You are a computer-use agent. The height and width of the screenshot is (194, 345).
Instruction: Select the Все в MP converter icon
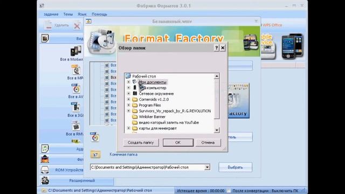pyautogui.click(x=76, y=70)
